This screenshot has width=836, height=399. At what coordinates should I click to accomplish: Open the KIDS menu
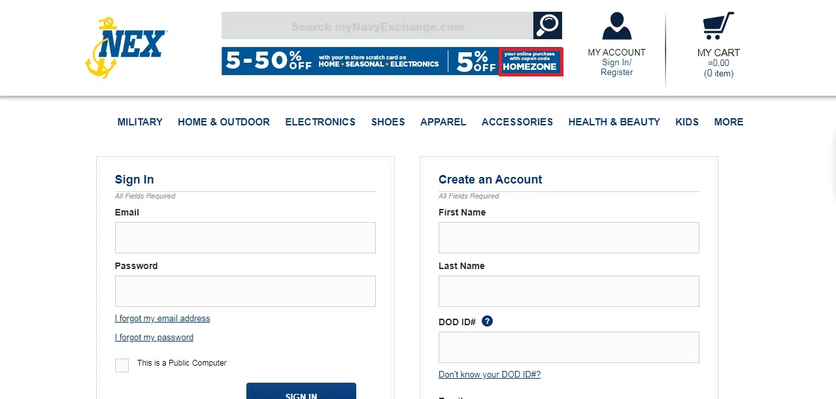(687, 122)
